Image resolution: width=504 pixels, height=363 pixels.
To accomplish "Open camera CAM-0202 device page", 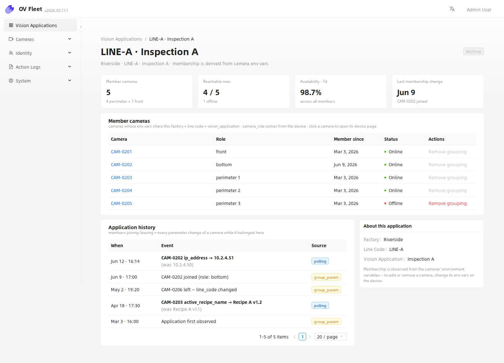I will [x=121, y=165].
